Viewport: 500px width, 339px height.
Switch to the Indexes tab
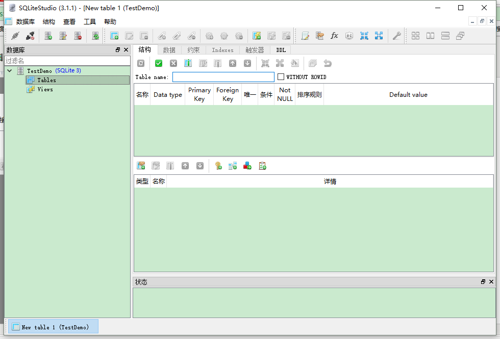(222, 50)
